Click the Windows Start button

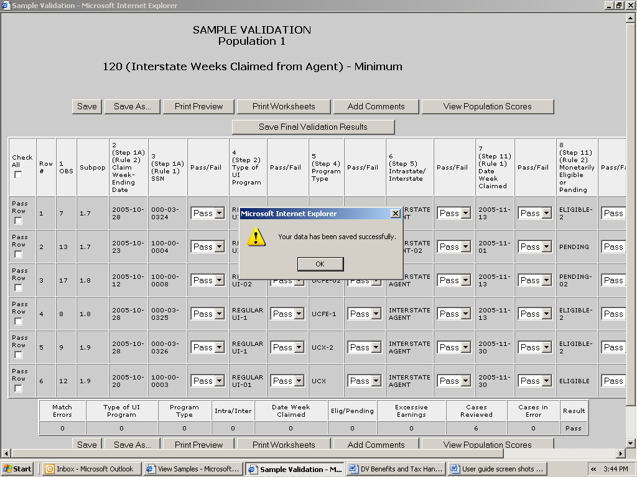(x=17, y=469)
